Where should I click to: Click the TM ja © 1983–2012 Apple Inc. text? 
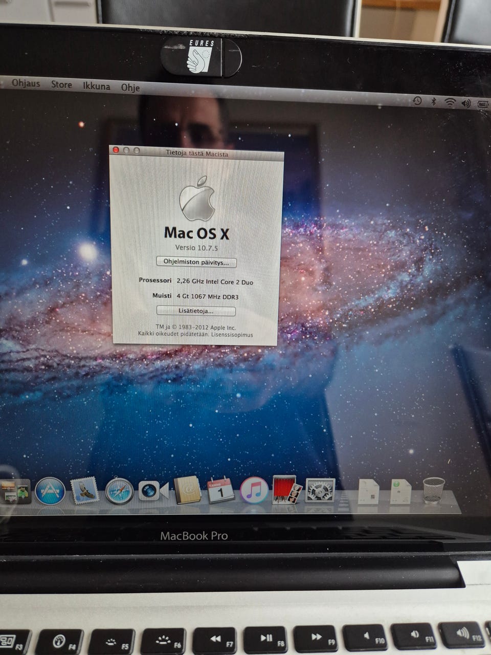click(196, 327)
